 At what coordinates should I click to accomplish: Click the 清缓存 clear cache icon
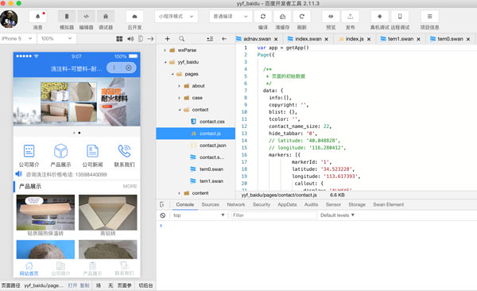(282, 17)
